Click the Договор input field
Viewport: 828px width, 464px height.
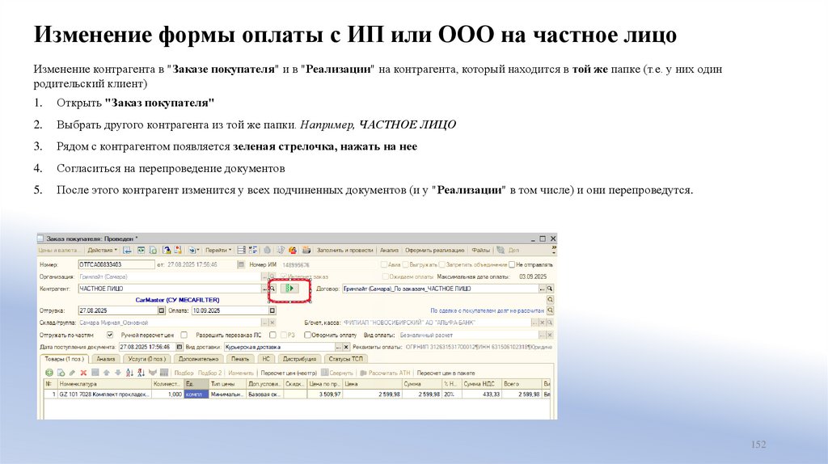coord(440,289)
